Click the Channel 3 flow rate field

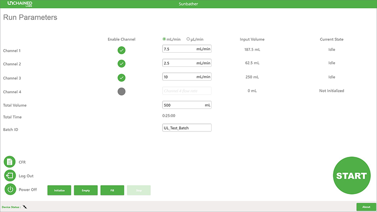pos(187,77)
